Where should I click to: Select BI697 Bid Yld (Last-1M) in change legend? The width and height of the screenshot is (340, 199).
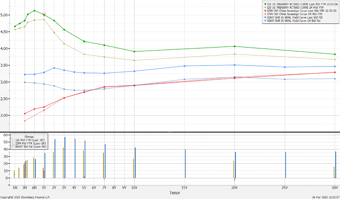click(x=29, y=147)
